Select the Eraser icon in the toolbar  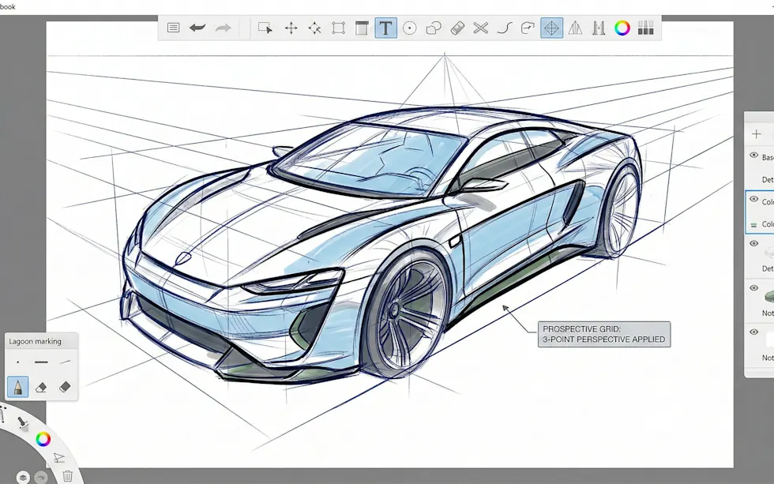point(459,28)
